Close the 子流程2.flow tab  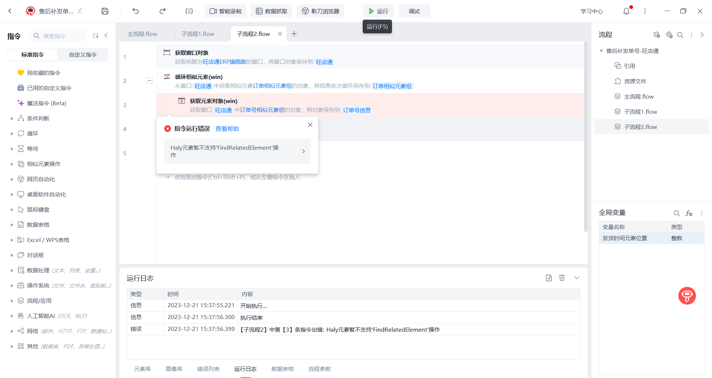(x=280, y=34)
